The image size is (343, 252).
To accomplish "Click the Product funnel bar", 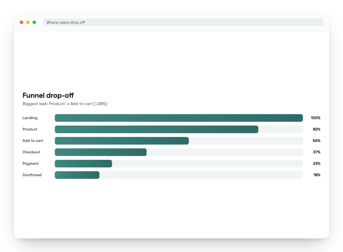I will tap(156, 129).
